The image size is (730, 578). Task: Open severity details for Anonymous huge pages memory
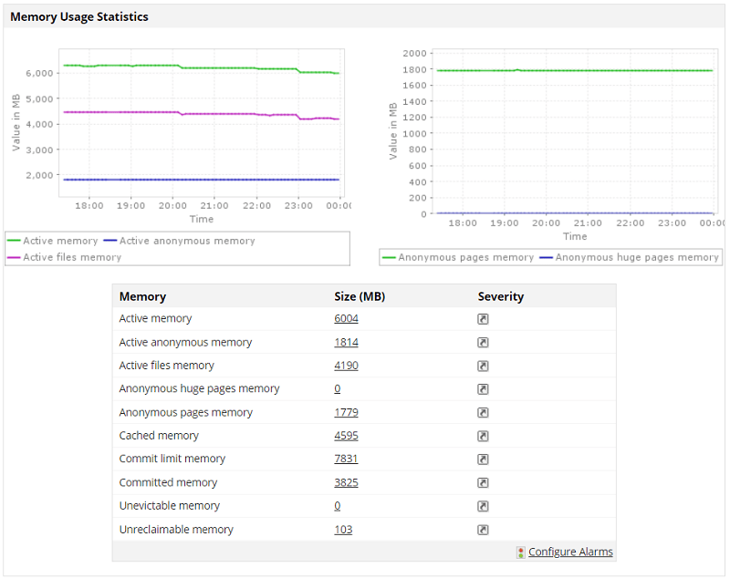coord(485,388)
